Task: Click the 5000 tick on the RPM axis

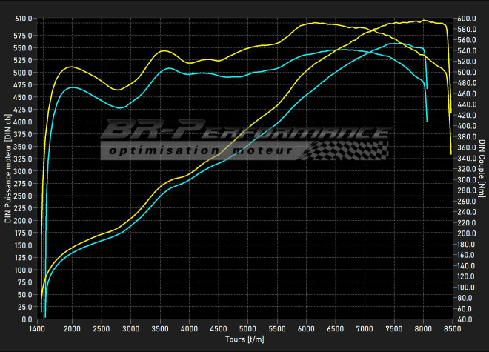Action: click(x=247, y=328)
